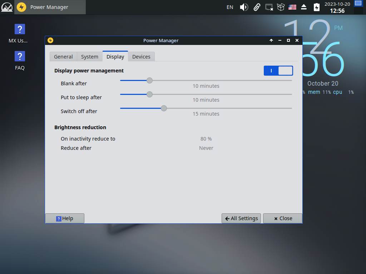
Task: Click the Never reduce-after value
Action: [206, 148]
